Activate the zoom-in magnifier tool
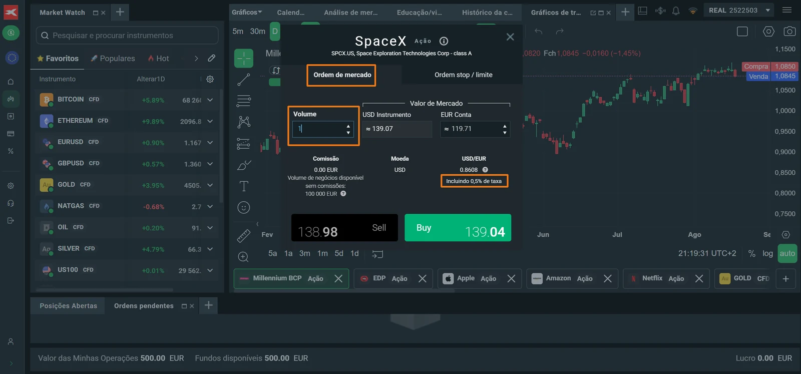 pyautogui.click(x=243, y=257)
